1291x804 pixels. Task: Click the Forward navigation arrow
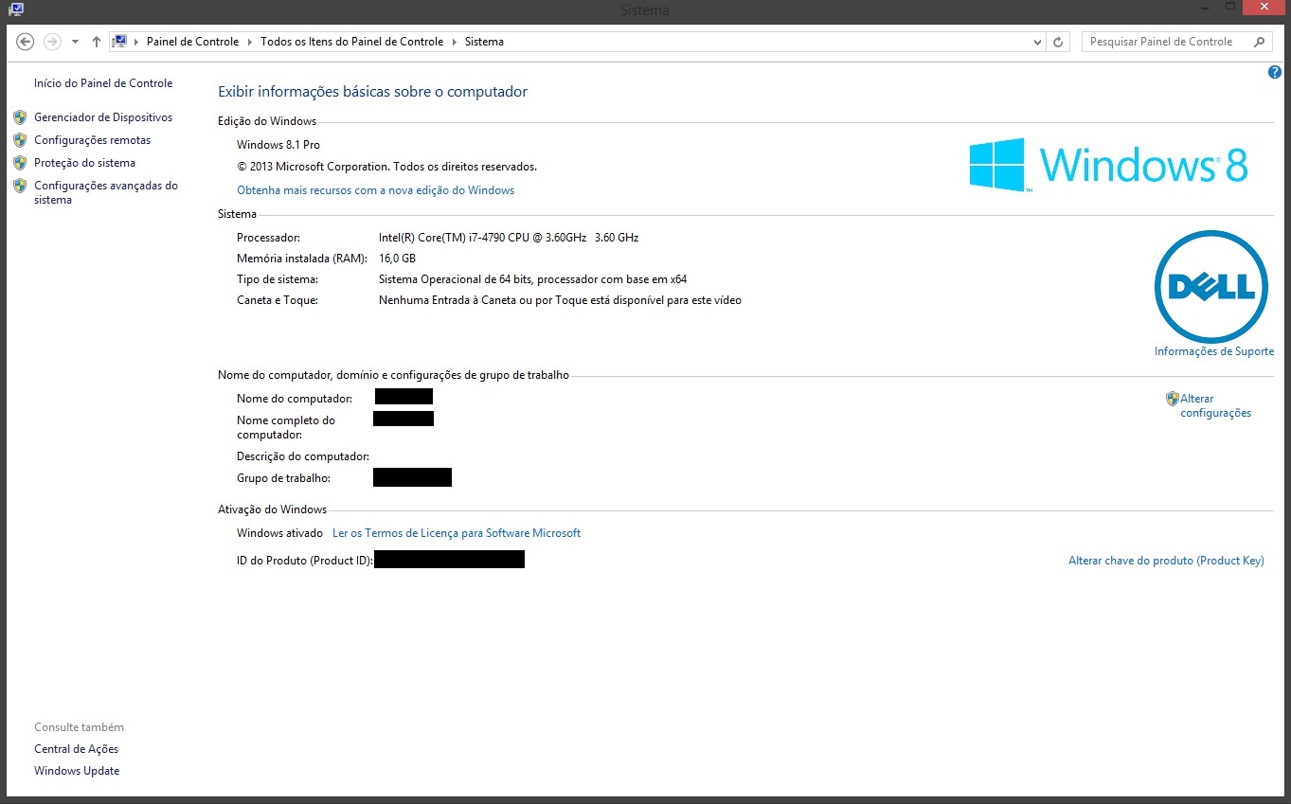pos(52,42)
